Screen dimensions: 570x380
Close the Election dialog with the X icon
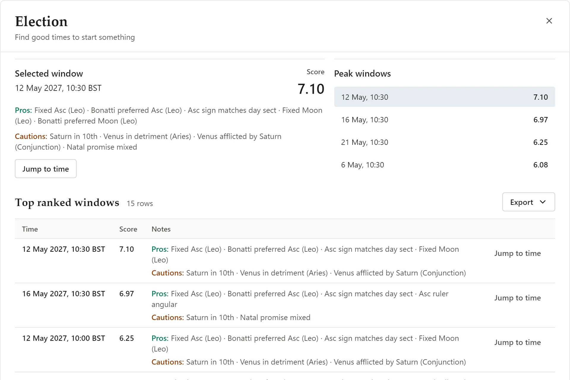549,21
